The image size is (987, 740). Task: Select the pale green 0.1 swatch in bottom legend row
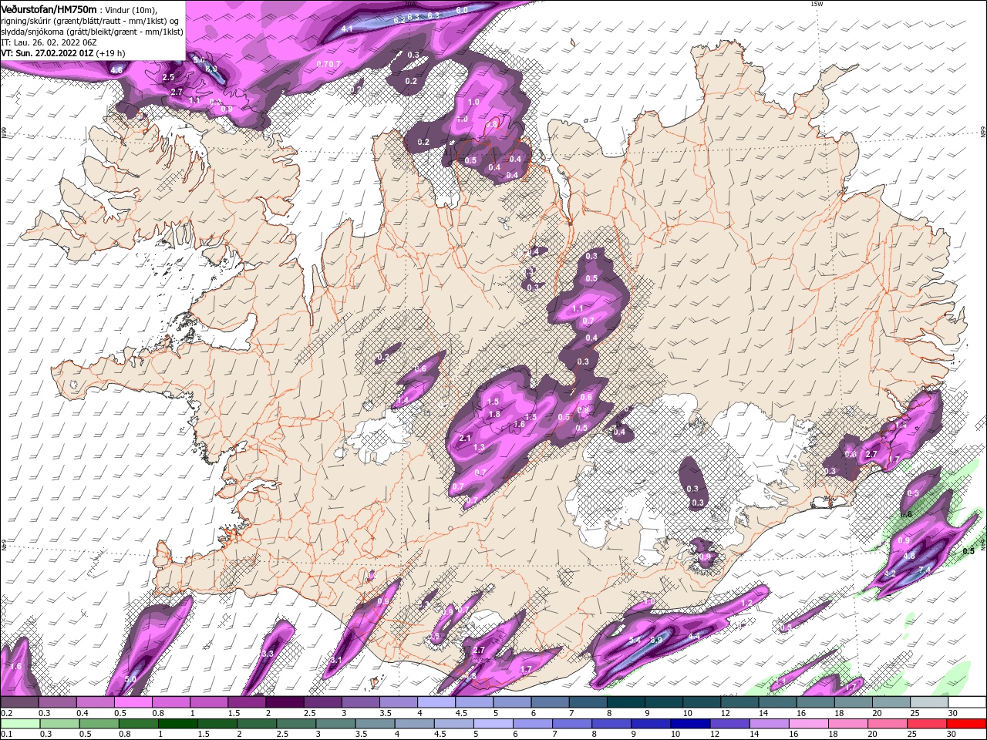tap(19, 724)
